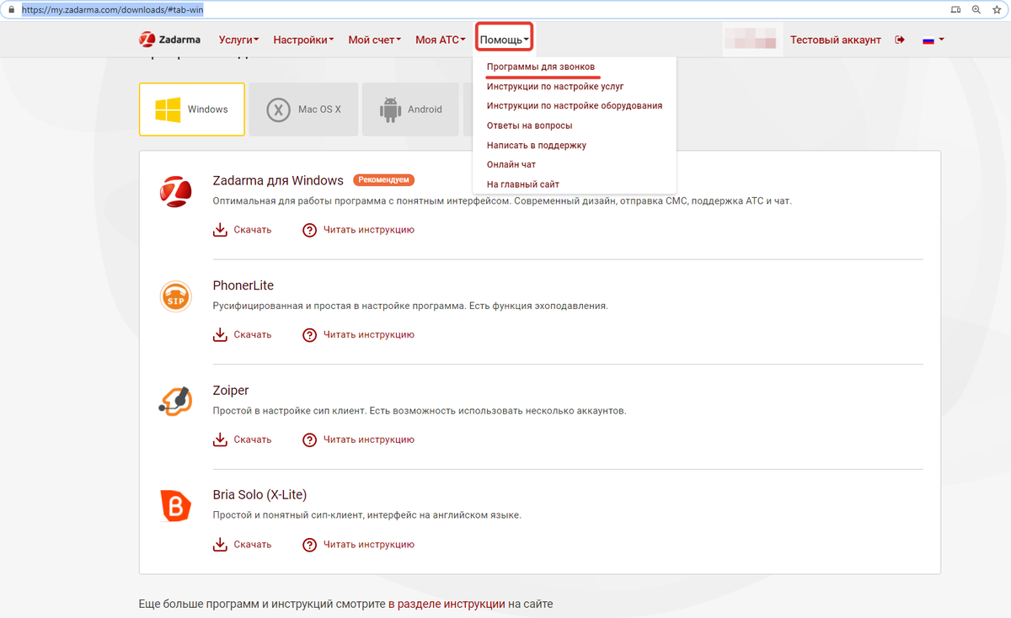Click the download icon for Zadarma для Windows
1011x618 pixels.
click(x=220, y=230)
